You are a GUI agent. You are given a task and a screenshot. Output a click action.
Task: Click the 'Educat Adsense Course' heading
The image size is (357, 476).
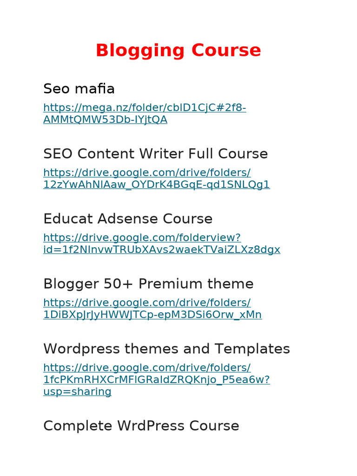click(x=128, y=218)
